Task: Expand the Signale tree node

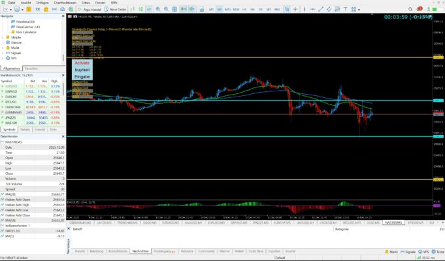Action: point(3,53)
